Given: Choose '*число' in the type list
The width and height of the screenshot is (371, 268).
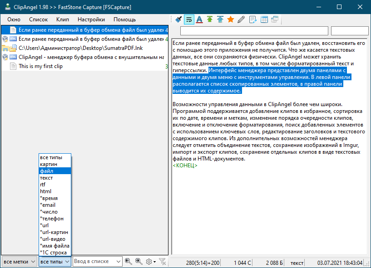Looking at the screenshot, I should click(55, 212).
